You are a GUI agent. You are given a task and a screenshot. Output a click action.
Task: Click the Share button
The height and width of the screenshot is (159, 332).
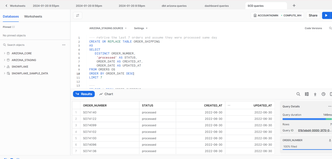point(313,16)
